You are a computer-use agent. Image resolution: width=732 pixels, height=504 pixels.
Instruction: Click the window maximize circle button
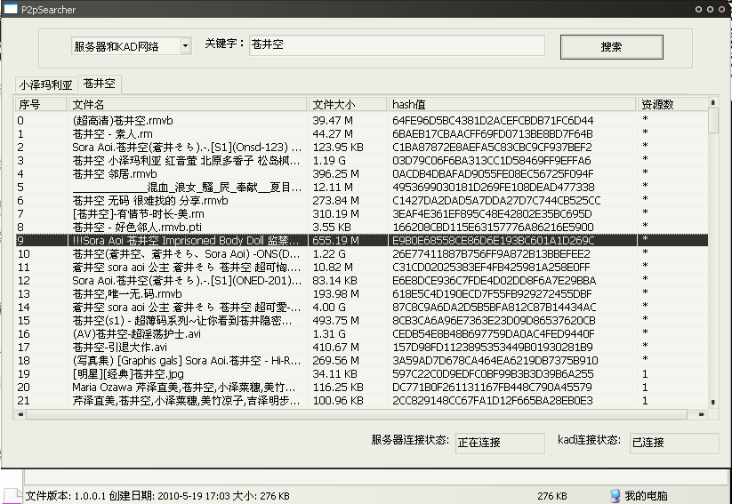click(x=710, y=9)
